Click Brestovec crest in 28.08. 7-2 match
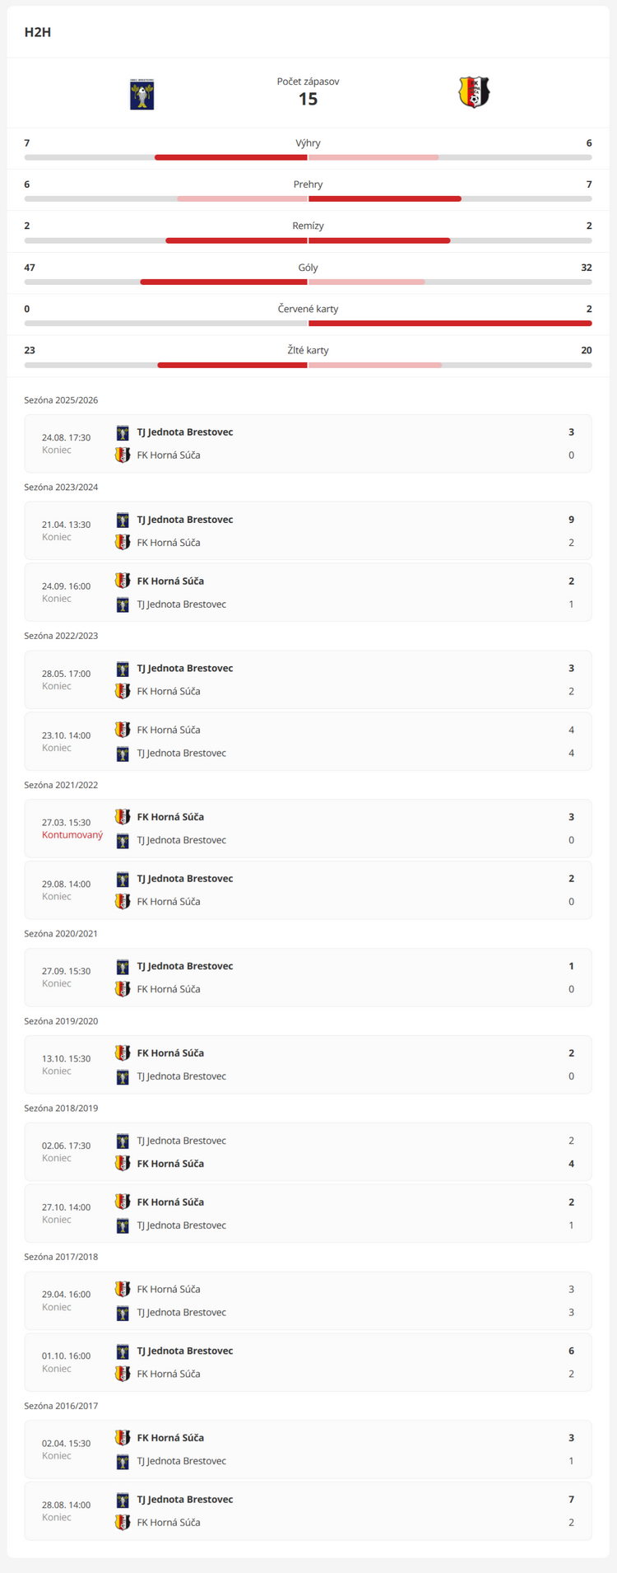The width and height of the screenshot is (617, 1573). click(123, 1500)
